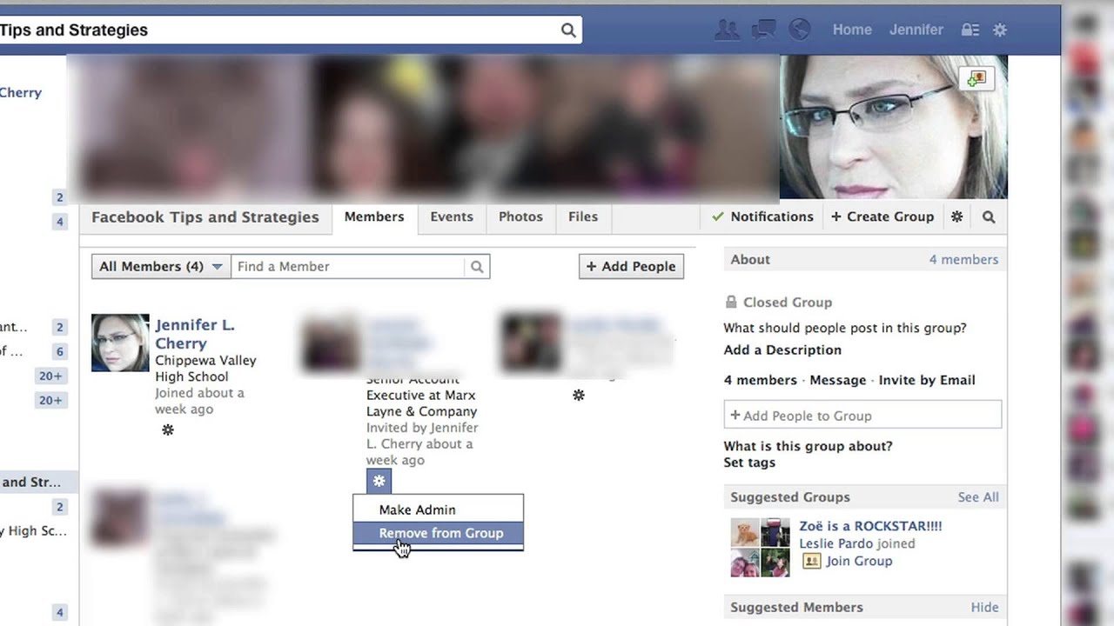
Task: Click the Leslie Pardo name link
Action: (x=836, y=543)
